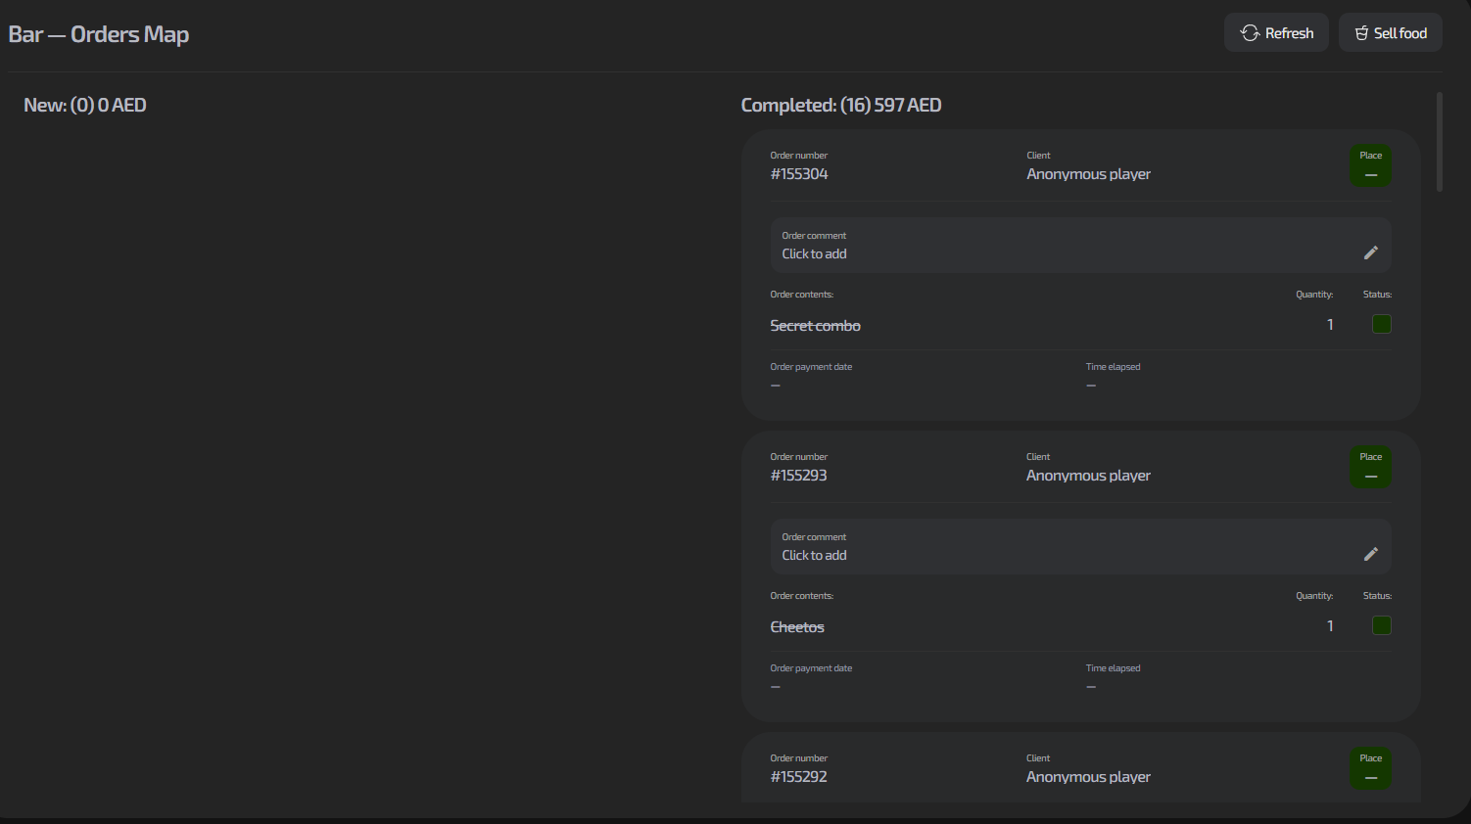The width and height of the screenshot is (1471, 824).
Task: Select the Cheetos order item
Action: [797, 627]
